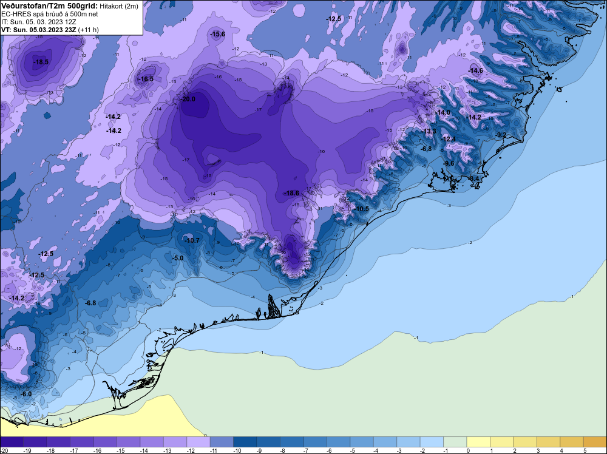The image size is (607, 454).
Task: Click the -9.2 temperature value
Action: click(501, 134)
